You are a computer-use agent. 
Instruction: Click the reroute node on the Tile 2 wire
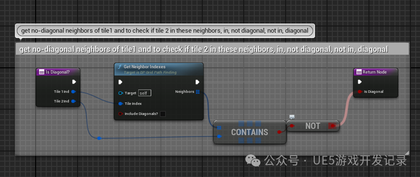(99, 138)
